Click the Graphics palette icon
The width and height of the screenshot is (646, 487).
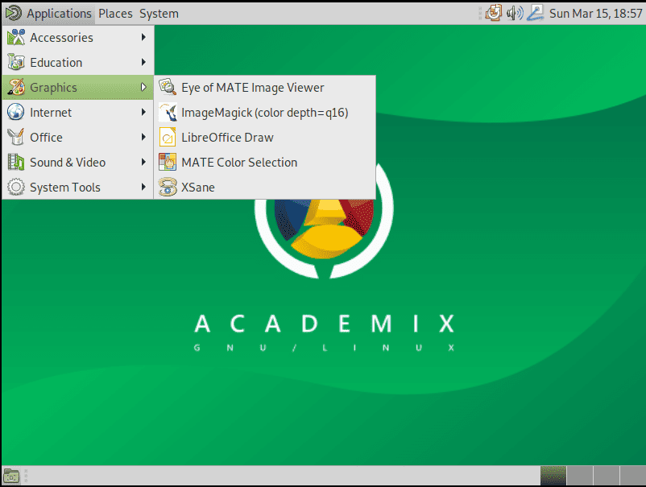pyautogui.click(x=15, y=87)
